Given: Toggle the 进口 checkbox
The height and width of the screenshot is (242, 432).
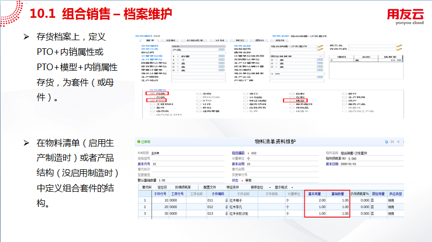Looking at the screenshot, I should [245, 94].
